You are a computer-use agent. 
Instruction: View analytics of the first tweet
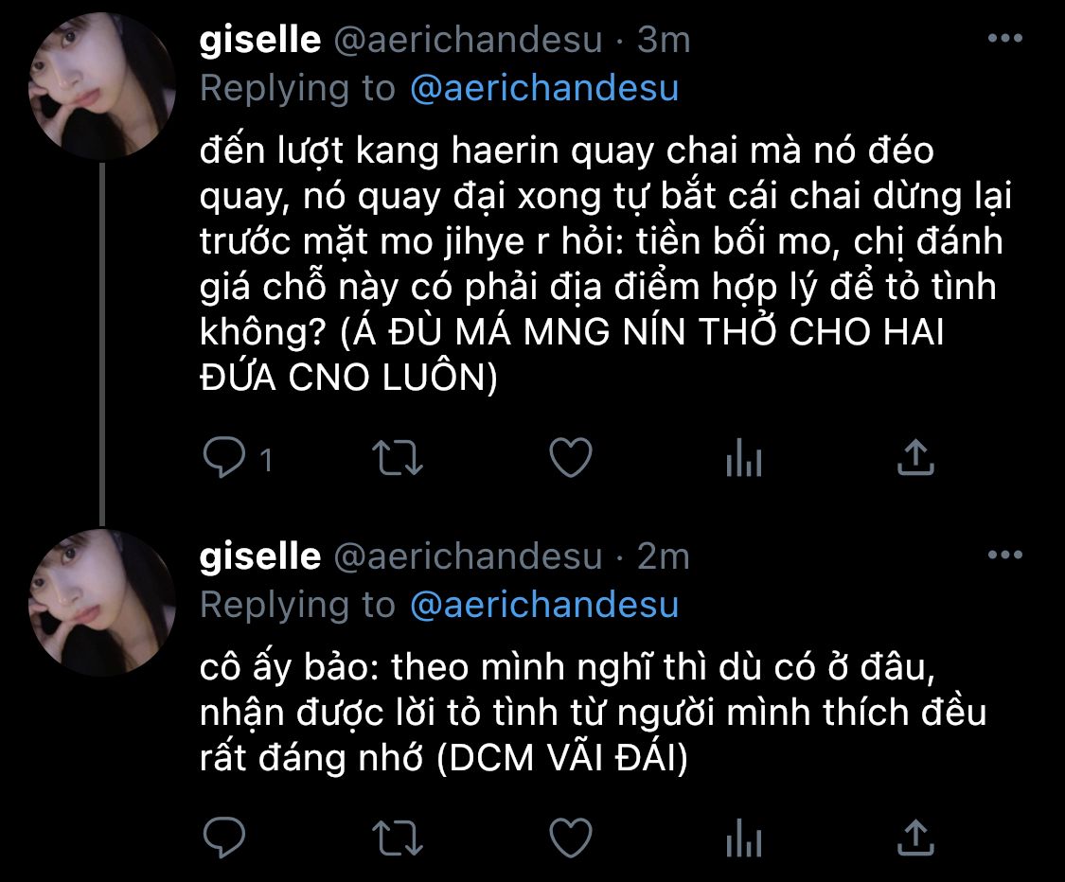pyautogui.click(x=744, y=458)
